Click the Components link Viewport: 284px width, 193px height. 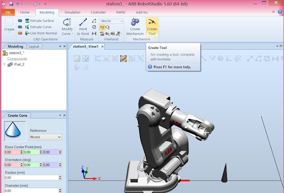tap(17, 59)
